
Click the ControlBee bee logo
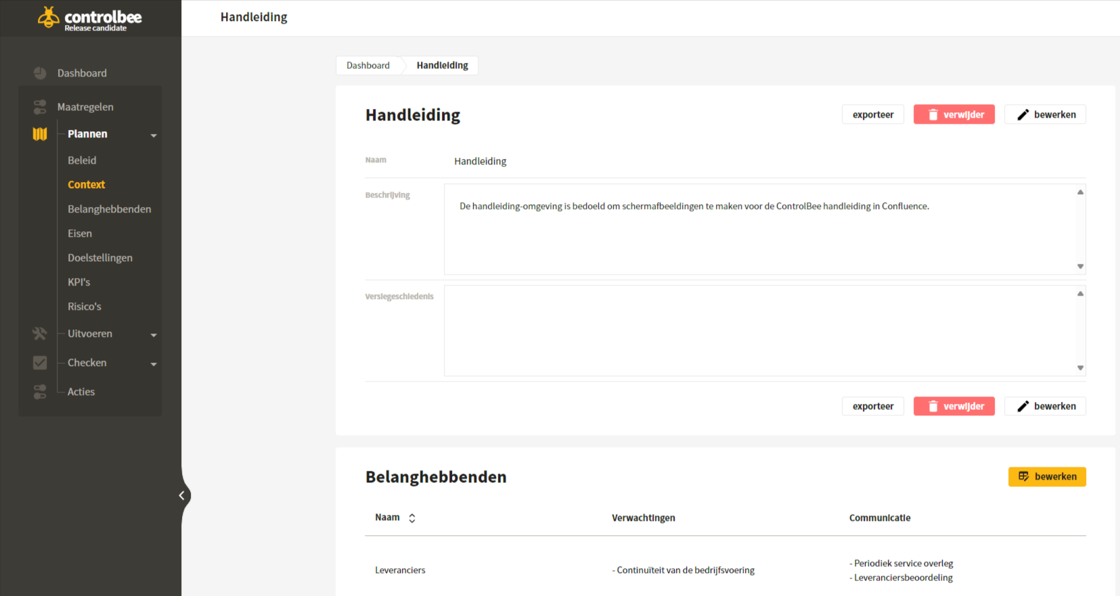click(x=48, y=17)
